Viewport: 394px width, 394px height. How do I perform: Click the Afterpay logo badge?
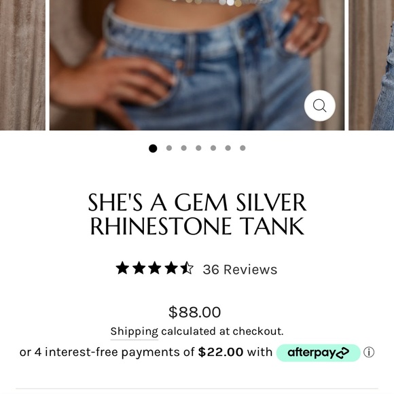319,353
